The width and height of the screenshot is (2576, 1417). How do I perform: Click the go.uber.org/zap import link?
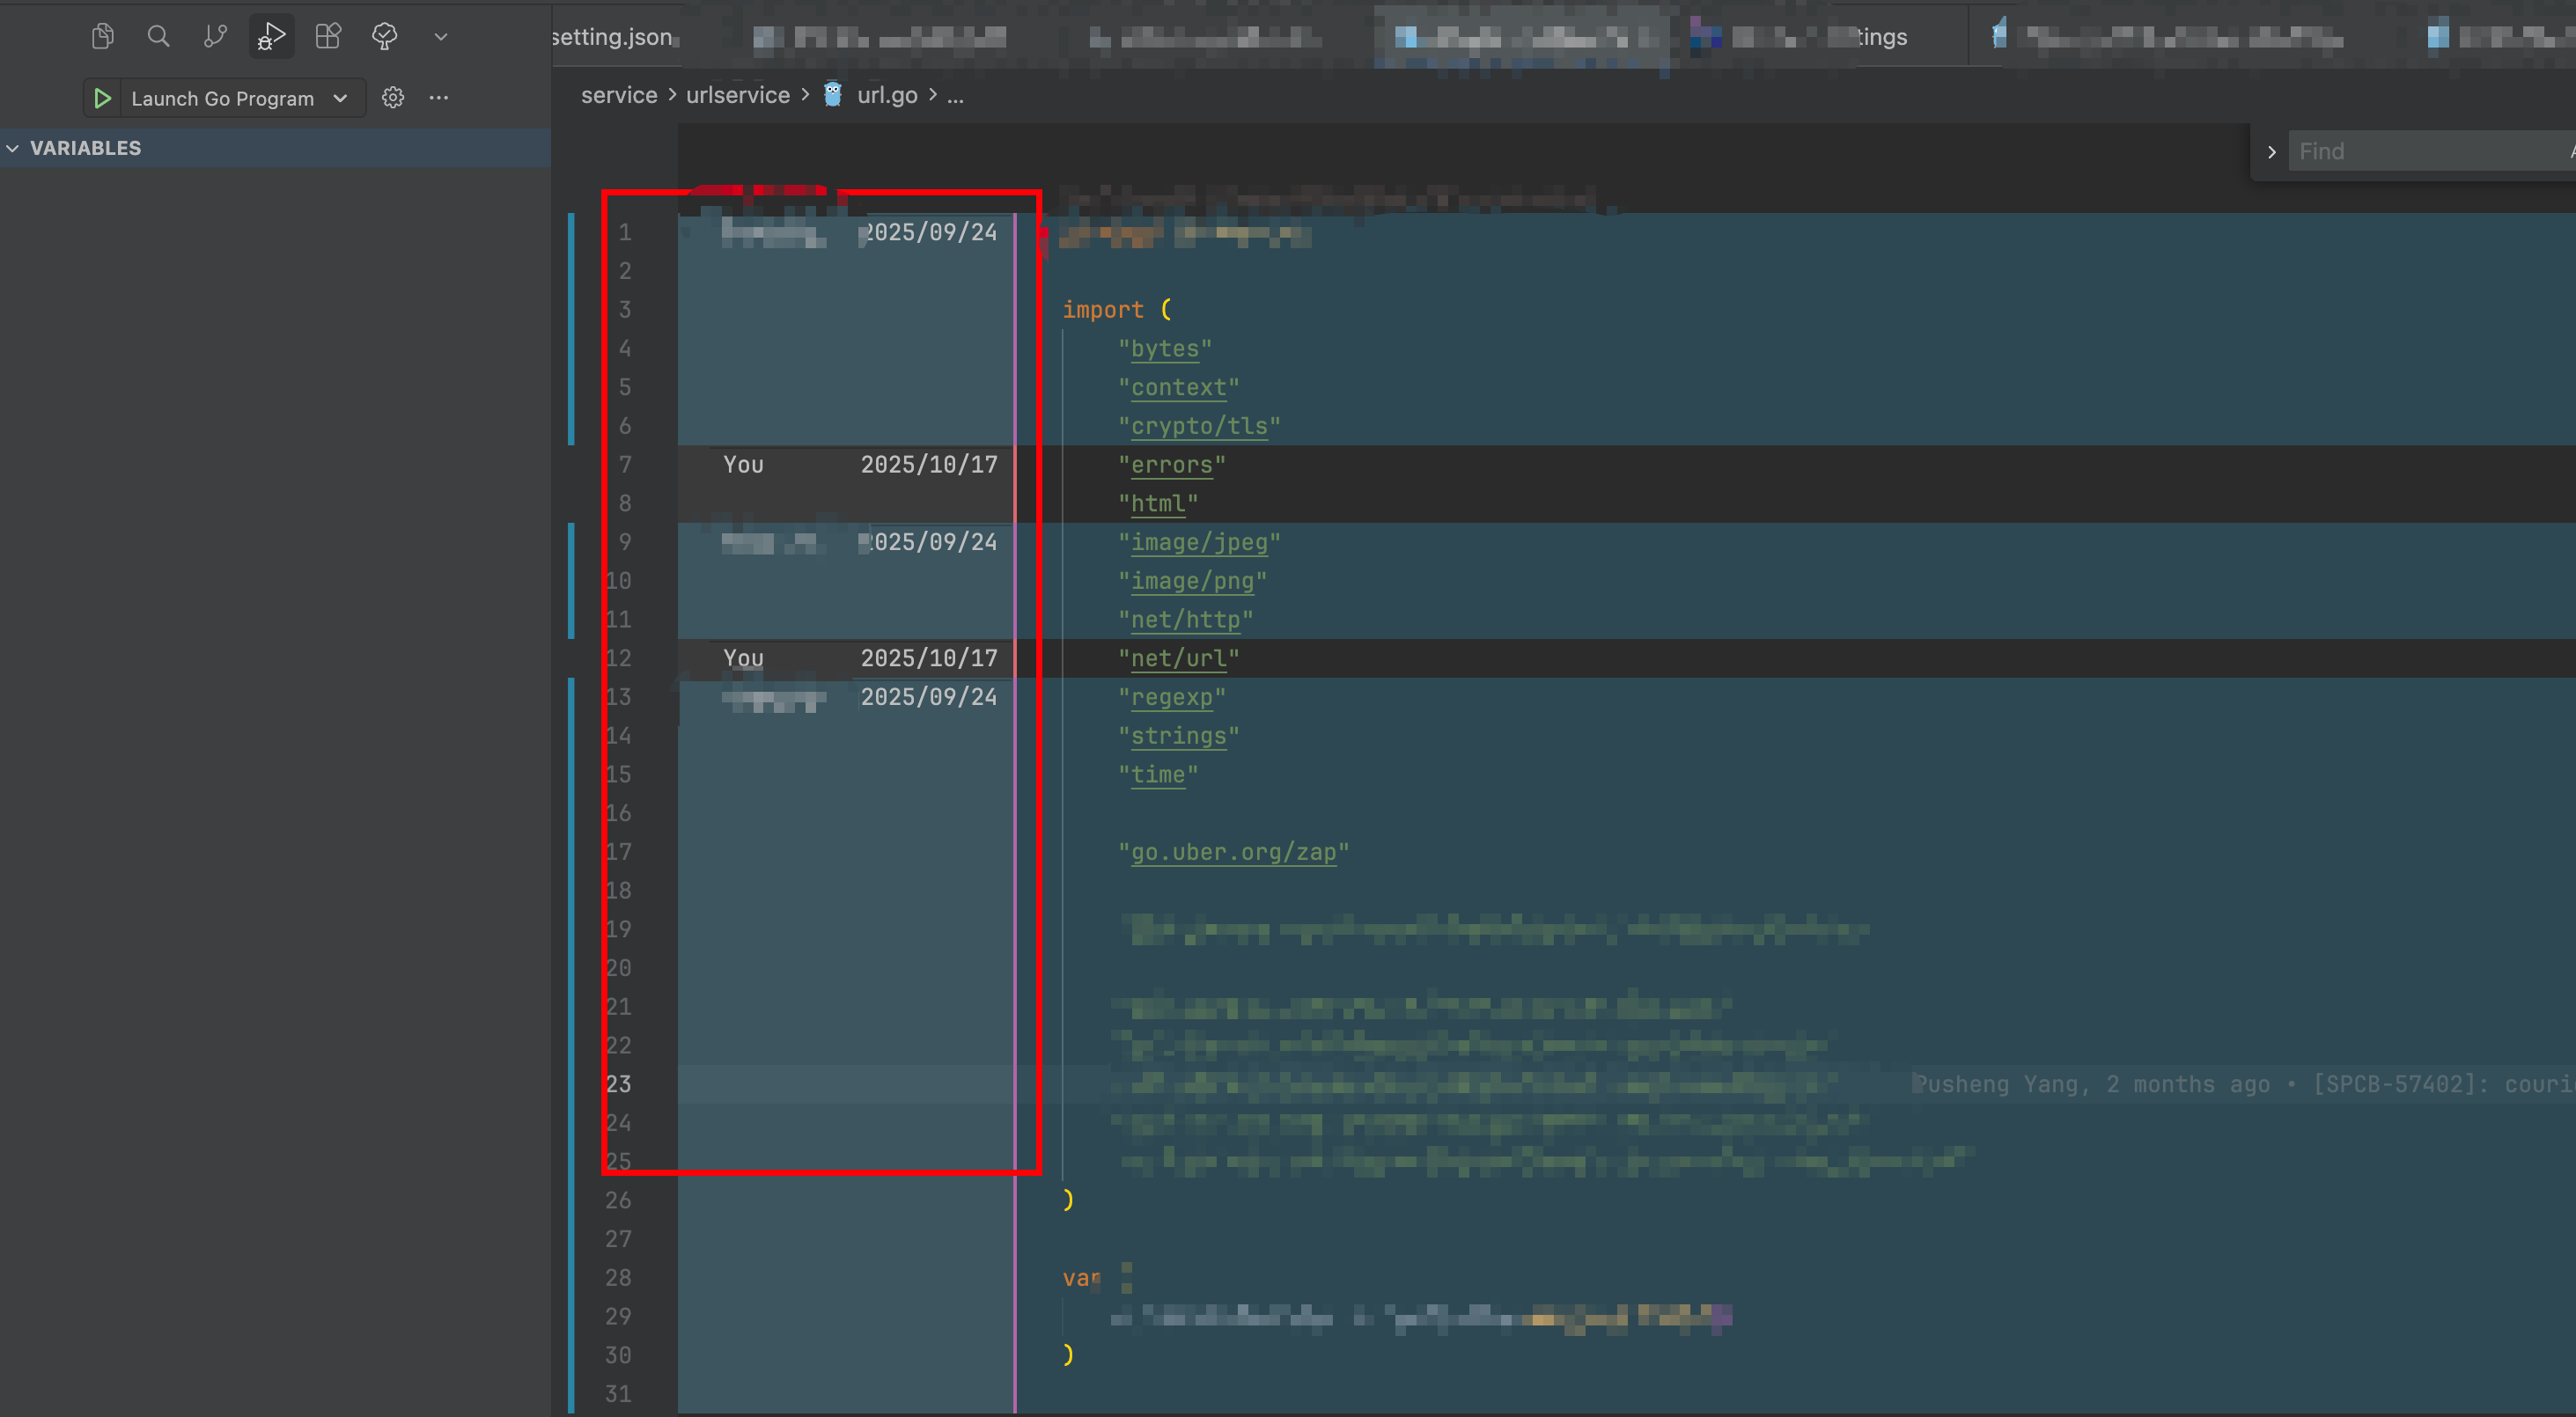pyautogui.click(x=1233, y=852)
